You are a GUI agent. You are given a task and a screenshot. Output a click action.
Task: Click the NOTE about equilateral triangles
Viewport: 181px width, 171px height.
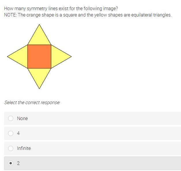pyautogui.click(x=88, y=15)
